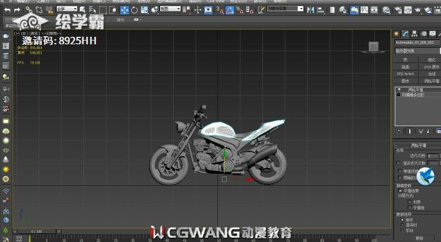Toggle the Spinner Snap icon

(x=250, y=10)
